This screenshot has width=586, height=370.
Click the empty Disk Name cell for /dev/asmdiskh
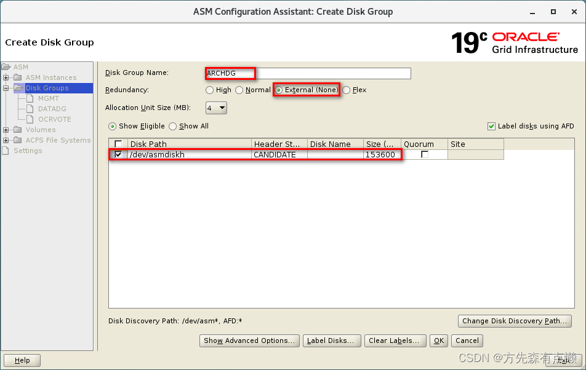335,154
